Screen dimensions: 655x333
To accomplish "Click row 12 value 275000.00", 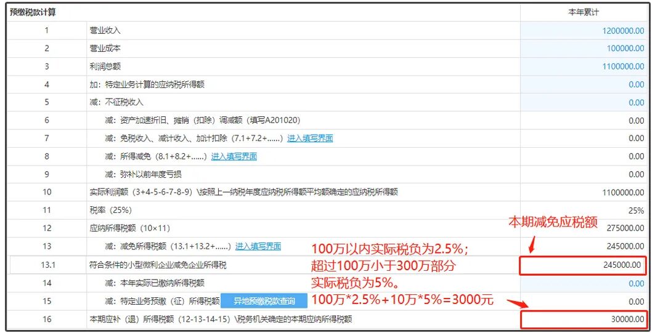I will coord(625,228).
